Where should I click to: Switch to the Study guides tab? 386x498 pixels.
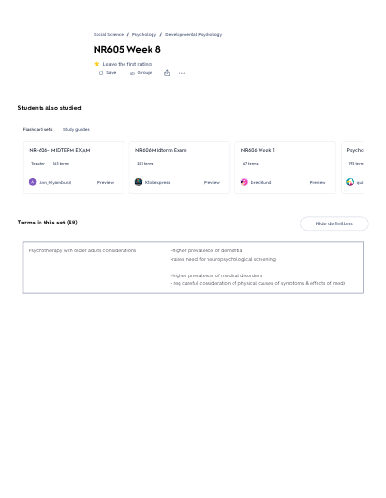click(x=76, y=129)
